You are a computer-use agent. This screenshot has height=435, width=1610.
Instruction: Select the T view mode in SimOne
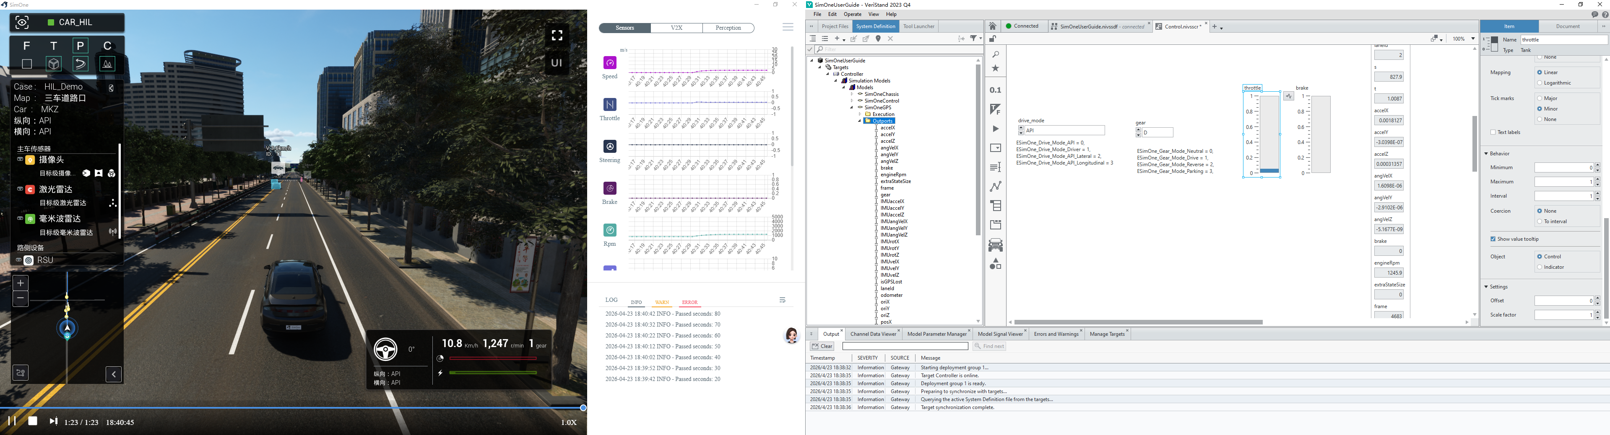point(54,46)
